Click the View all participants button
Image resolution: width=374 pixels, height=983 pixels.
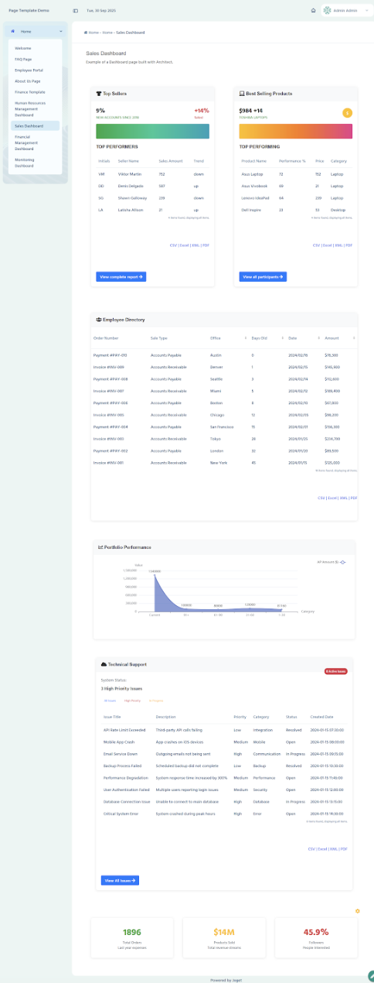click(263, 276)
